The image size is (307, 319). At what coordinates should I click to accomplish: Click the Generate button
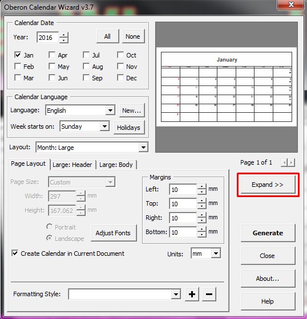[268, 233]
